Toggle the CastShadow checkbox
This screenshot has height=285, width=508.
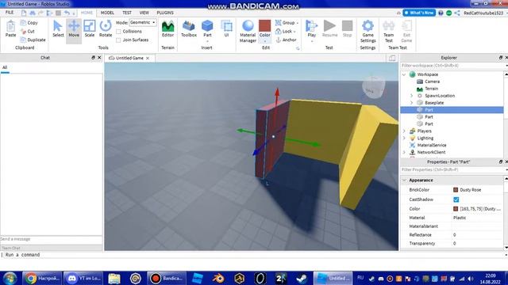click(456, 199)
